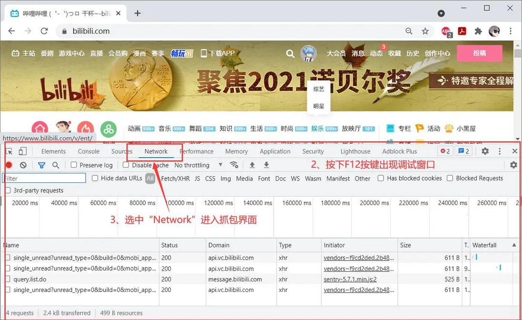Activate the inspect element picker
The width and height of the screenshot is (522, 320).
click(x=9, y=151)
